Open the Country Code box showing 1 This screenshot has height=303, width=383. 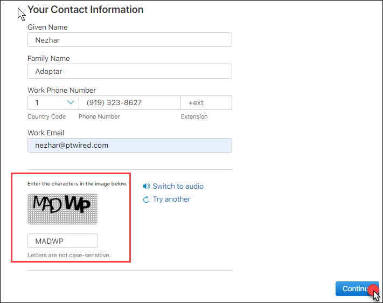pos(52,102)
